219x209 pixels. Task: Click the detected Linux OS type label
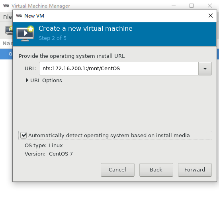tap(56, 146)
